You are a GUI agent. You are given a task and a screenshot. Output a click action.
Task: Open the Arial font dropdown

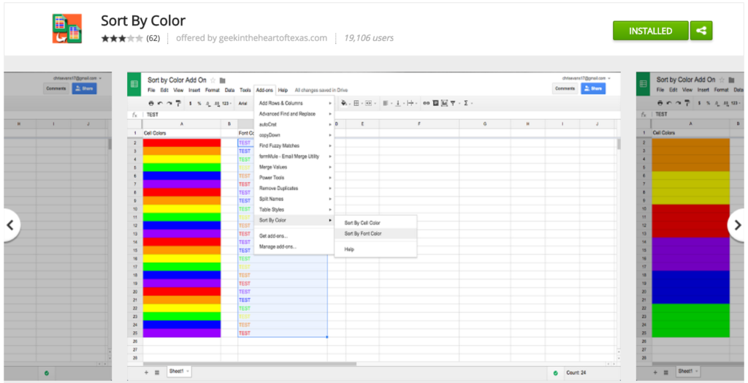pos(244,104)
